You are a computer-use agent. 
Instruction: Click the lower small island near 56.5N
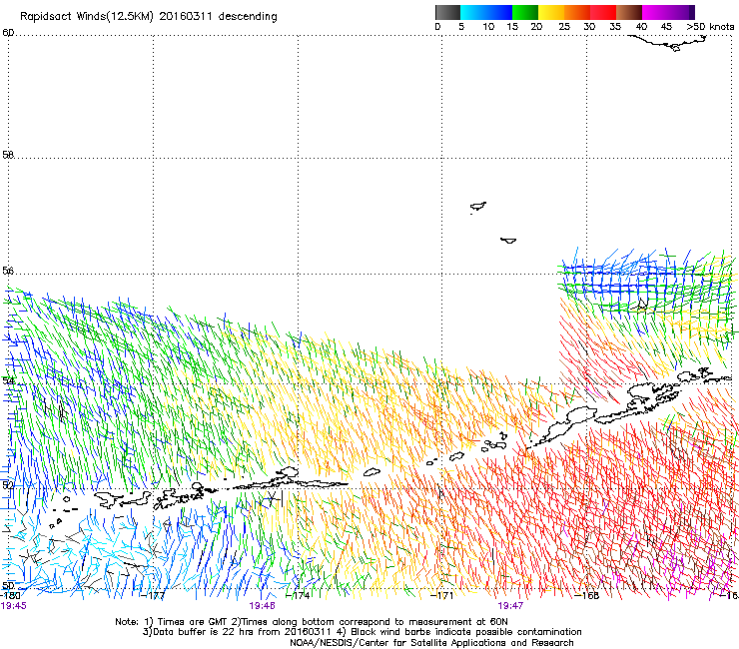pos(508,241)
